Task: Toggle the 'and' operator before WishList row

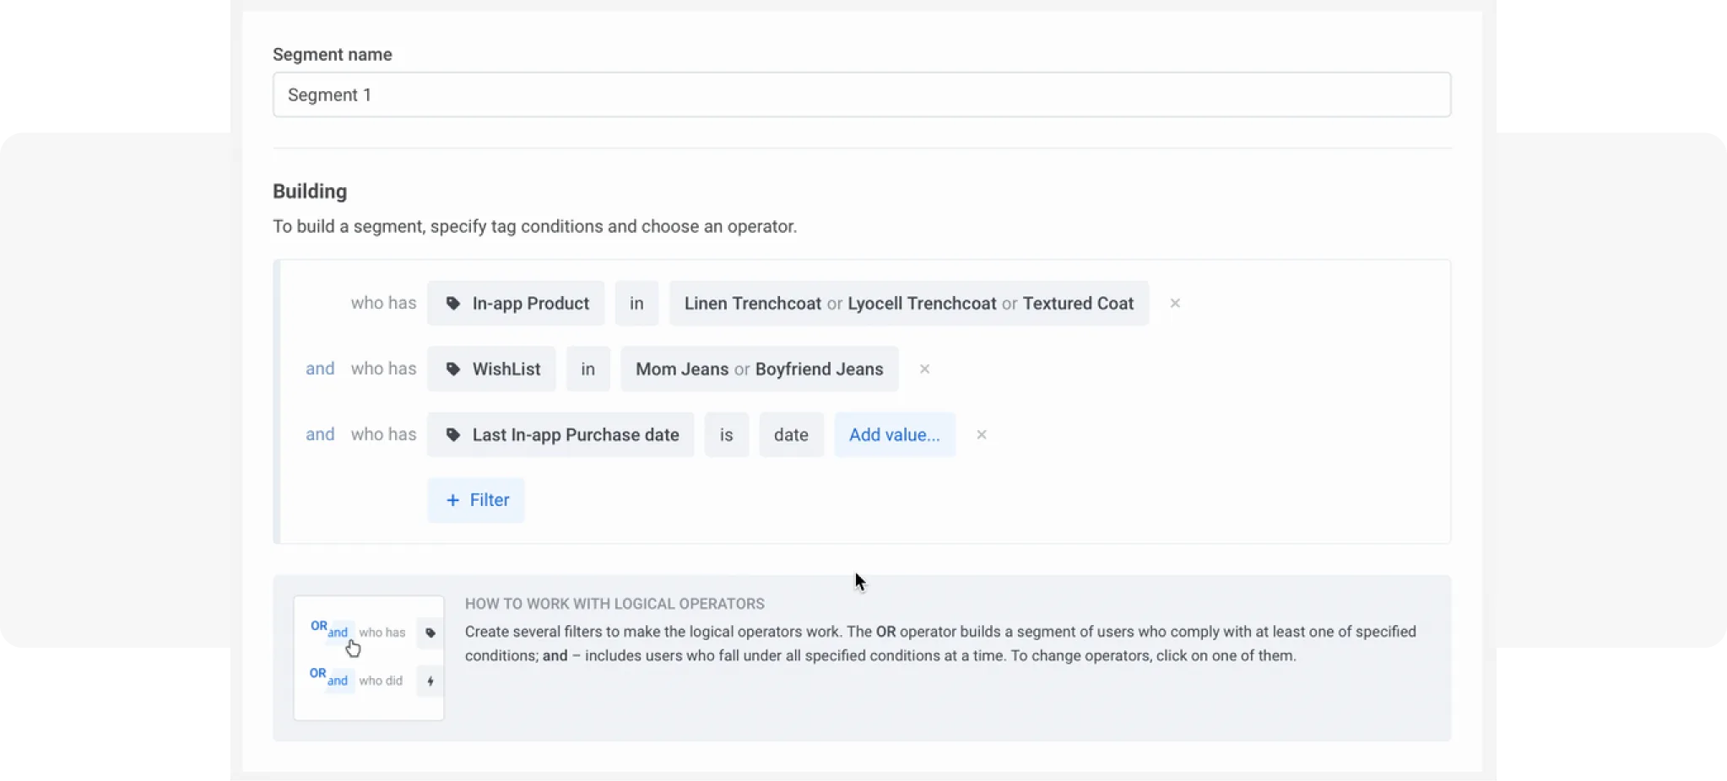Action: 320,369
